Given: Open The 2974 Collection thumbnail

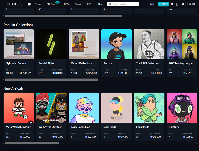Looking at the screenshot, I should point(149,44).
